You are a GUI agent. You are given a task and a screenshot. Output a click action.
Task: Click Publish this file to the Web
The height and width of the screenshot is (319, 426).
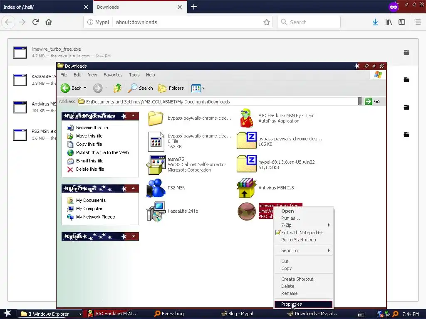102,152
